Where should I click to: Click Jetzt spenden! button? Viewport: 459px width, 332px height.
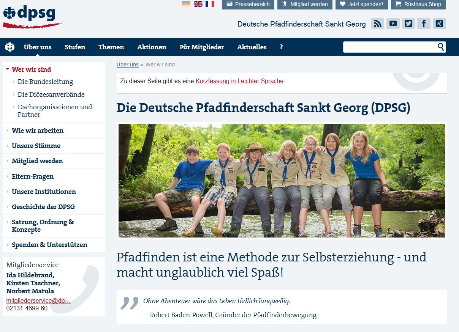coord(362,4)
